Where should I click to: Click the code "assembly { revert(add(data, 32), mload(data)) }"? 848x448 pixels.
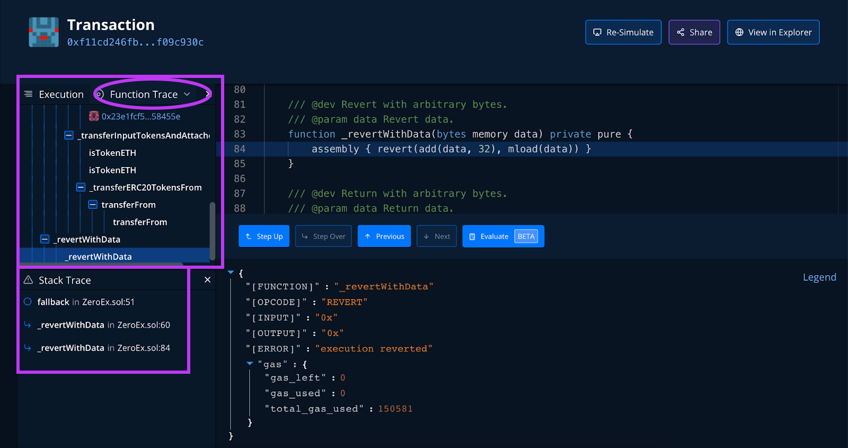451,149
